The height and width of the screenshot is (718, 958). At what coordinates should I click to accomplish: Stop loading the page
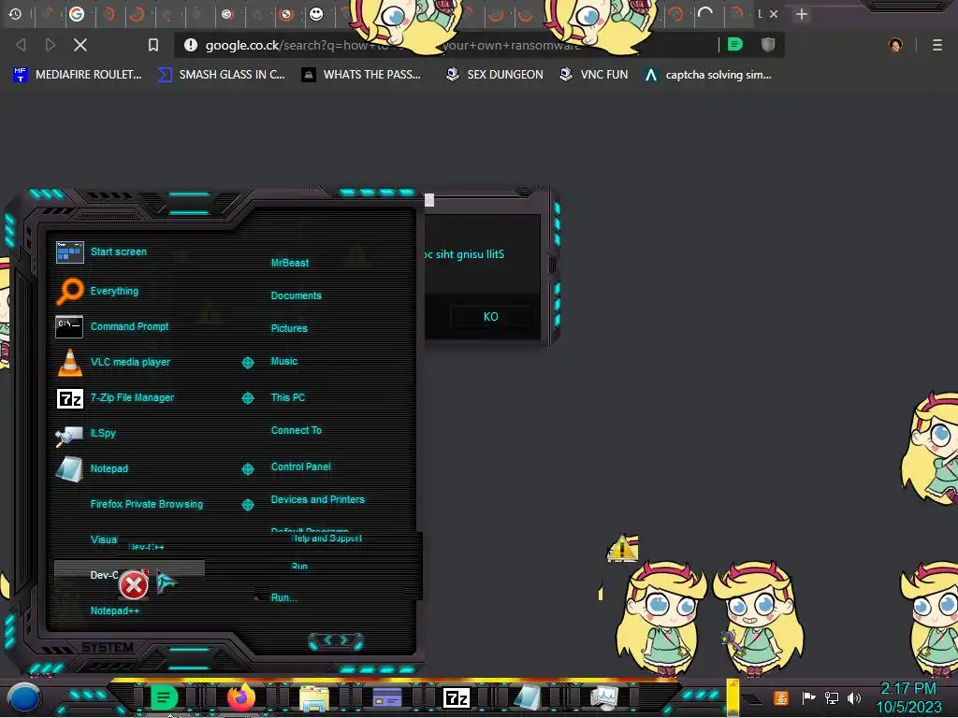point(80,45)
